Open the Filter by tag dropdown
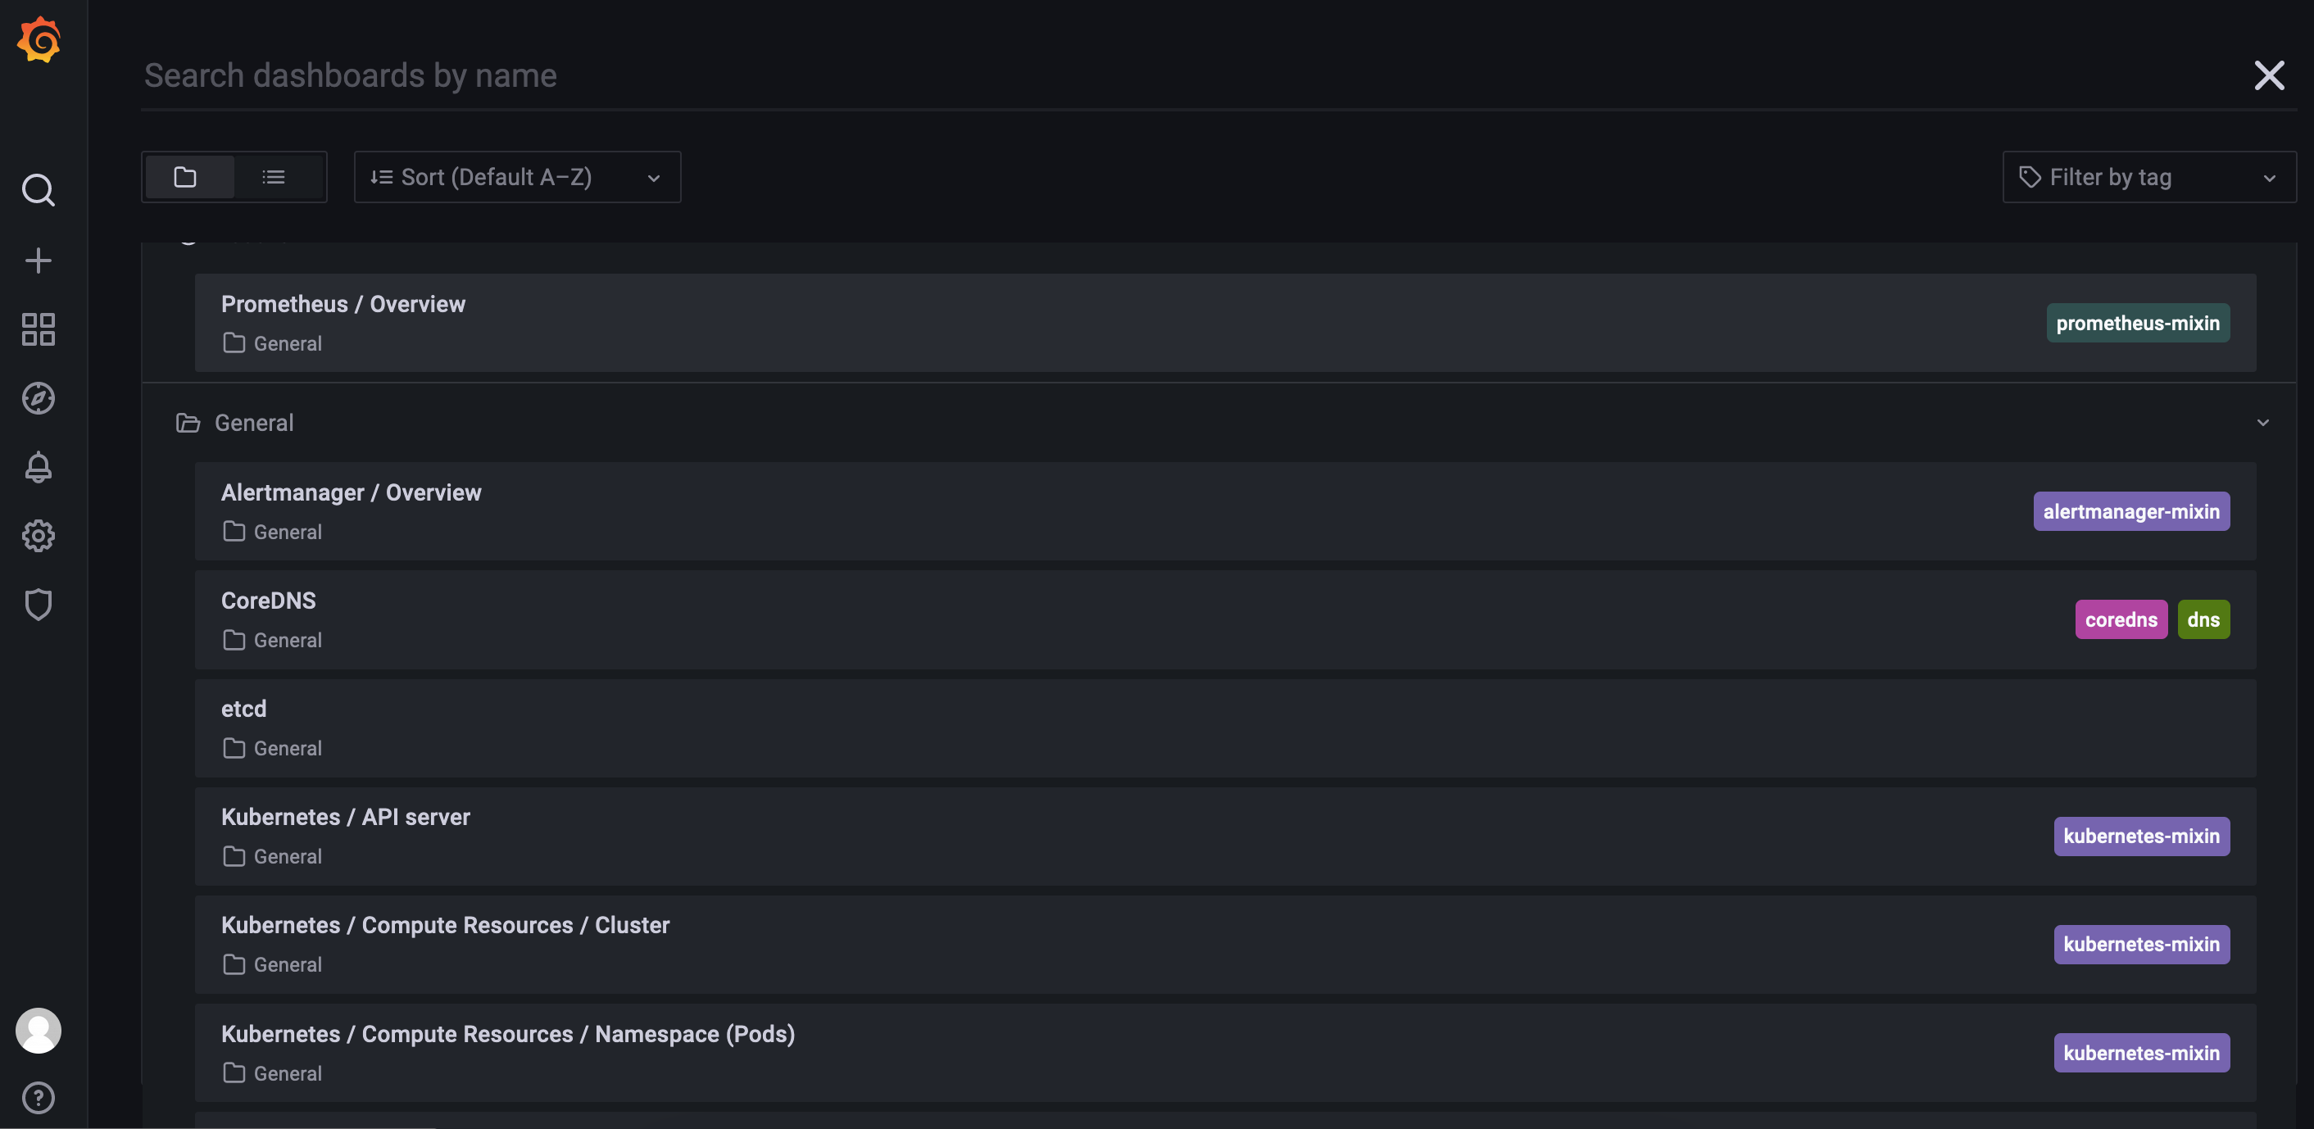The image size is (2314, 1129). point(2148,177)
